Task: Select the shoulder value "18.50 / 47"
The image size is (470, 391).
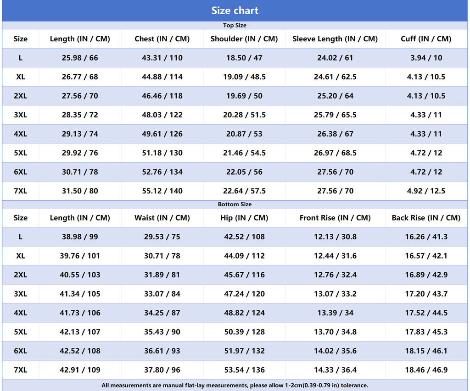Action: click(x=244, y=58)
